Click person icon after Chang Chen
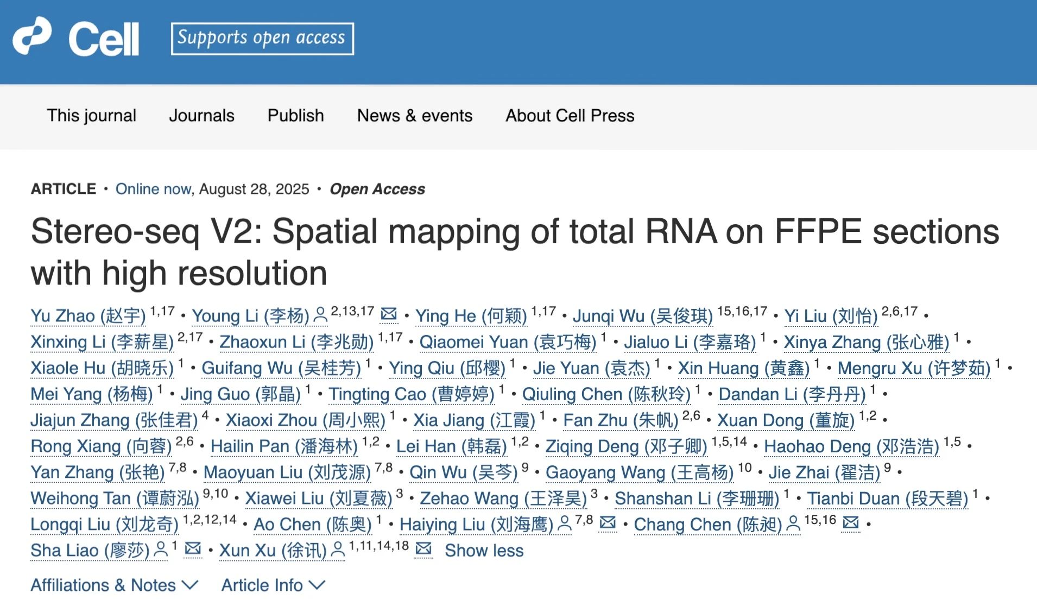Viewport: 1037px width, 606px height. click(x=793, y=523)
